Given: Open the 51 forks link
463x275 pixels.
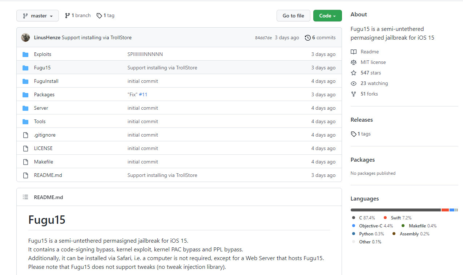Looking at the screenshot, I should 369,94.
